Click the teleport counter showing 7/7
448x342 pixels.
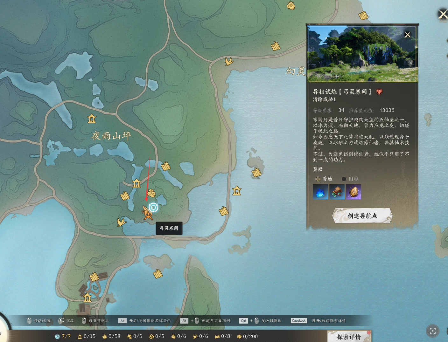[x=63, y=336]
